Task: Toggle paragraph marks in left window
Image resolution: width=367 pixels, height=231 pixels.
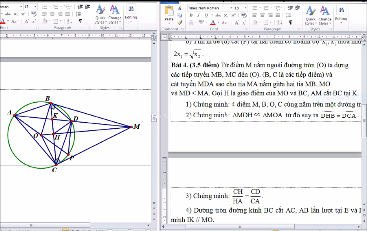Action: click(80, 21)
